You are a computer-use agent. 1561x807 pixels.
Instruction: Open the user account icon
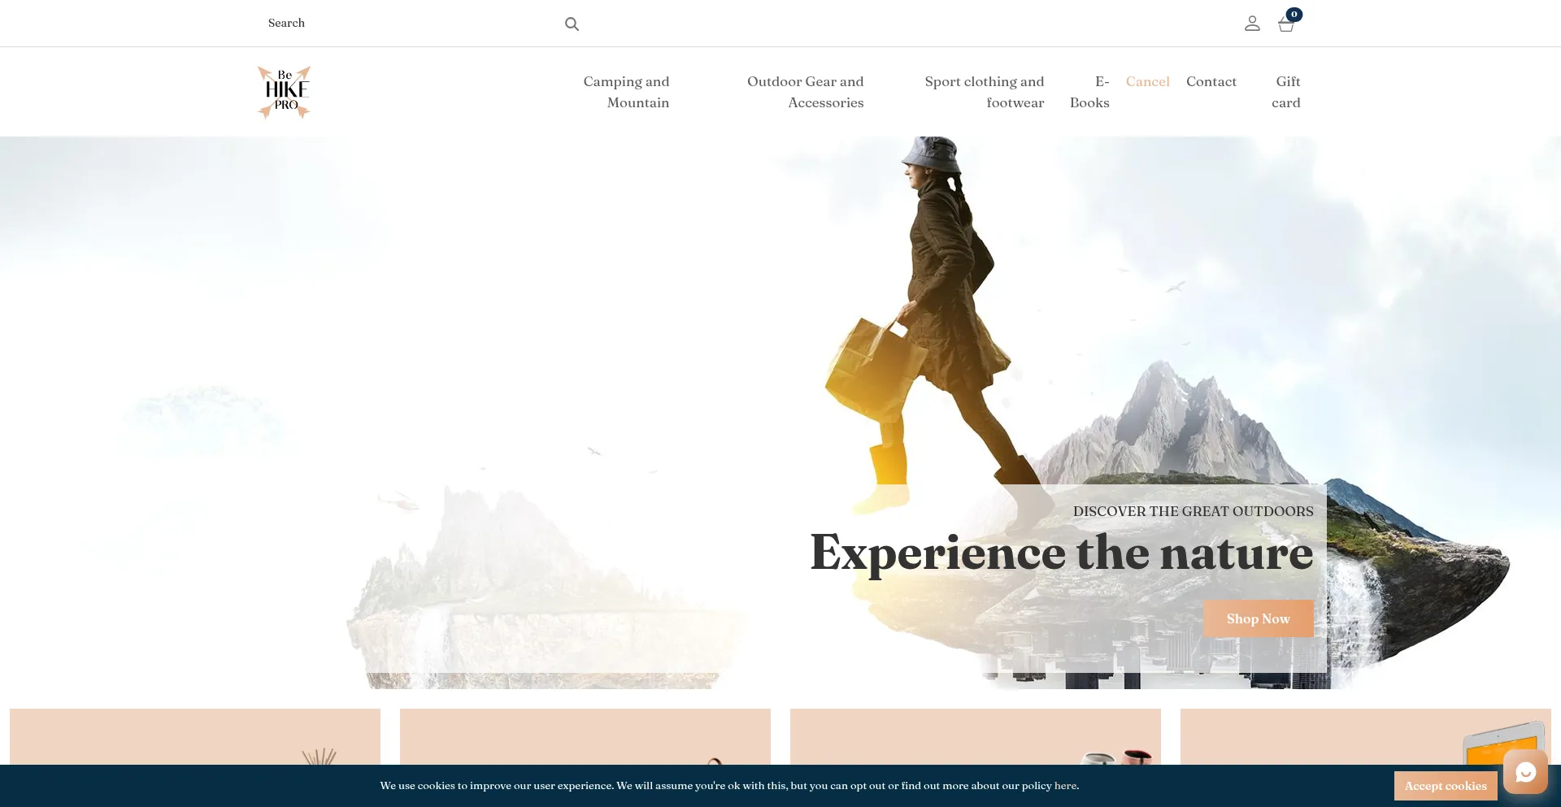[1252, 24]
